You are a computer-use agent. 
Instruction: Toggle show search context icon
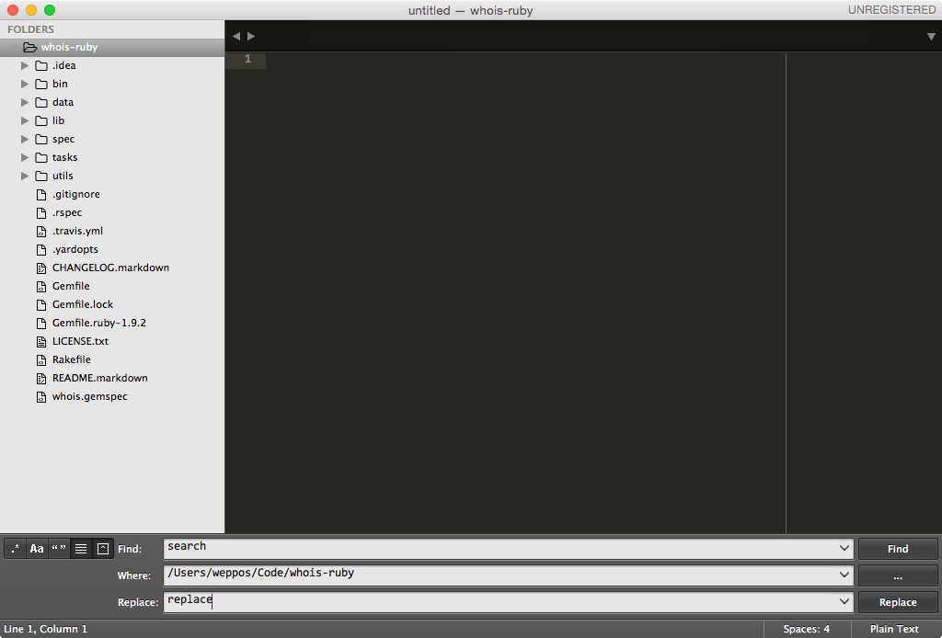81,548
